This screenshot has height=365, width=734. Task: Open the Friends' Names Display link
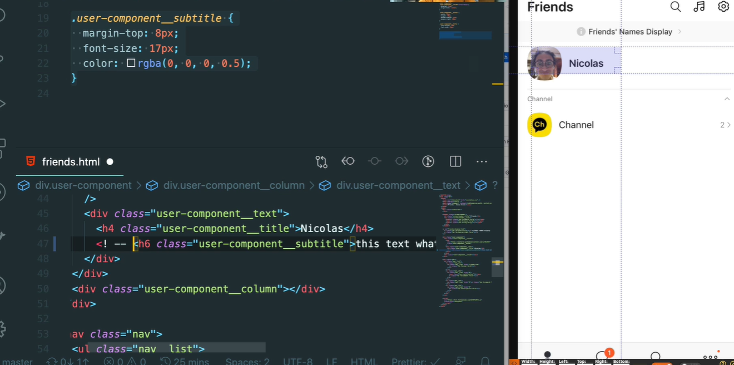click(631, 32)
